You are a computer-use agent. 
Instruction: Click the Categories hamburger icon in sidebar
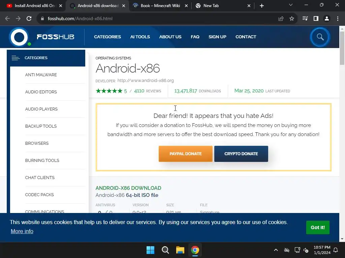(15, 58)
